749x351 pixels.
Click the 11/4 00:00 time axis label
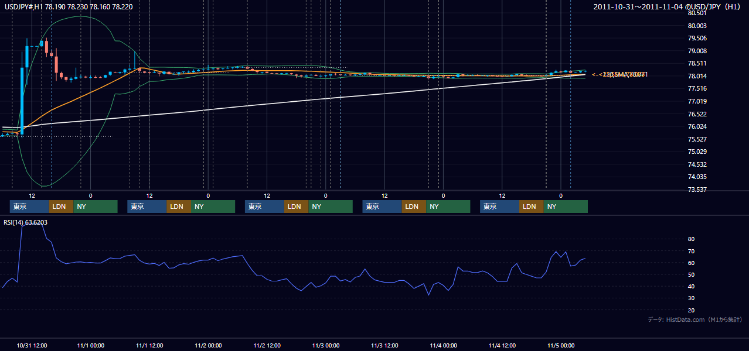tap(443, 345)
